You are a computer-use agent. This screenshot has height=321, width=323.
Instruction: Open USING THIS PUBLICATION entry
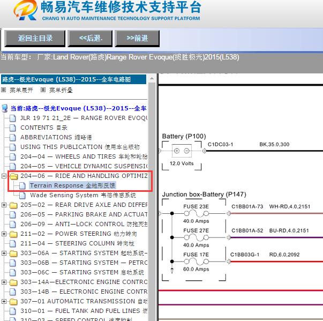click(80, 147)
